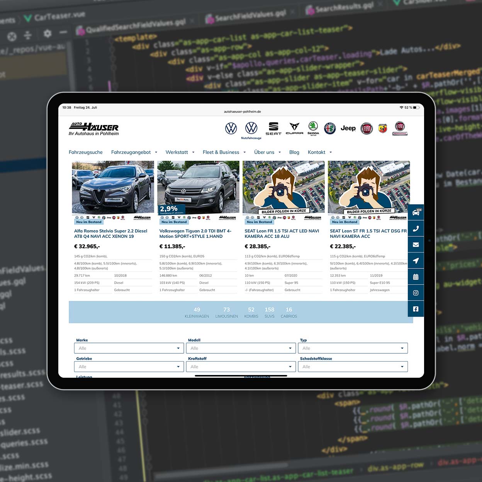482x482 pixels.
Task: Click the price € 28.385,-
Action: [258, 246]
